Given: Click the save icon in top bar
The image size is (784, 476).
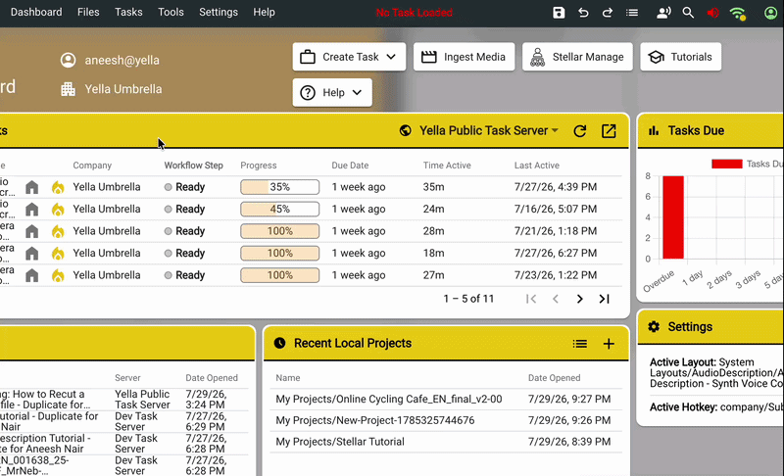Looking at the screenshot, I should [559, 13].
